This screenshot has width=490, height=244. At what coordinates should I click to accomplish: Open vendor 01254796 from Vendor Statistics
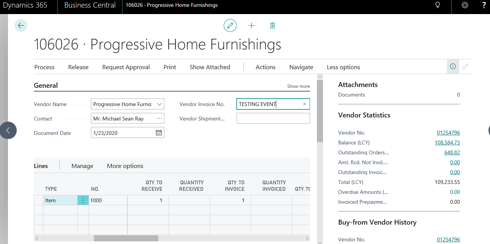coord(448,132)
